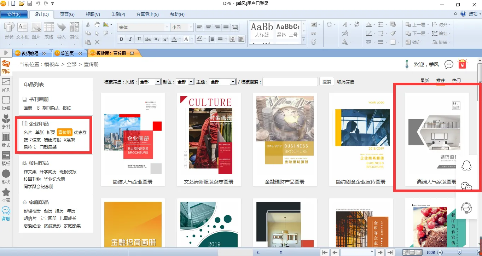The height and width of the screenshot is (256, 482).
Task: Toggle underline formatting
Action: 139,39
